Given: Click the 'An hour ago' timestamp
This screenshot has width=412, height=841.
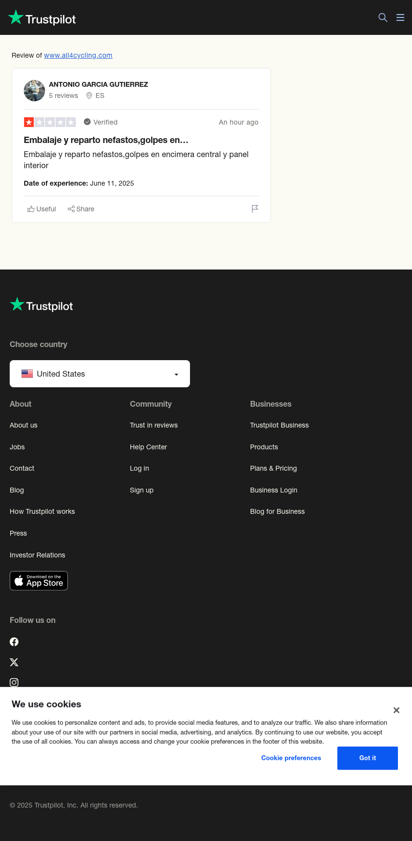Looking at the screenshot, I should click(238, 122).
